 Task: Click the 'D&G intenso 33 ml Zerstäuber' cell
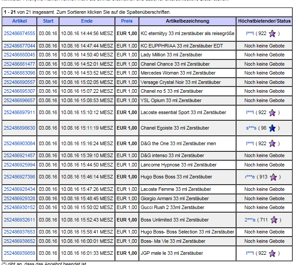point(187,156)
